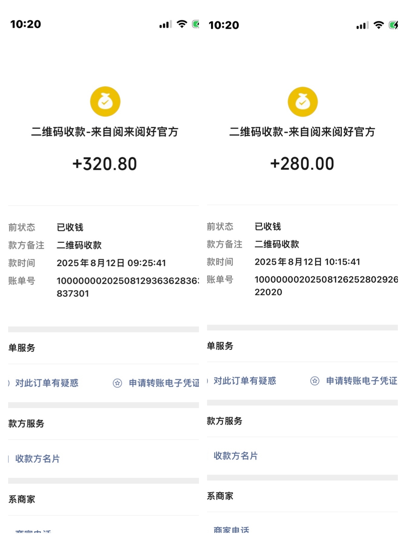
Task: Open 对此订单有疑惑 for the +280.00 payment
Action: point(245,381)
